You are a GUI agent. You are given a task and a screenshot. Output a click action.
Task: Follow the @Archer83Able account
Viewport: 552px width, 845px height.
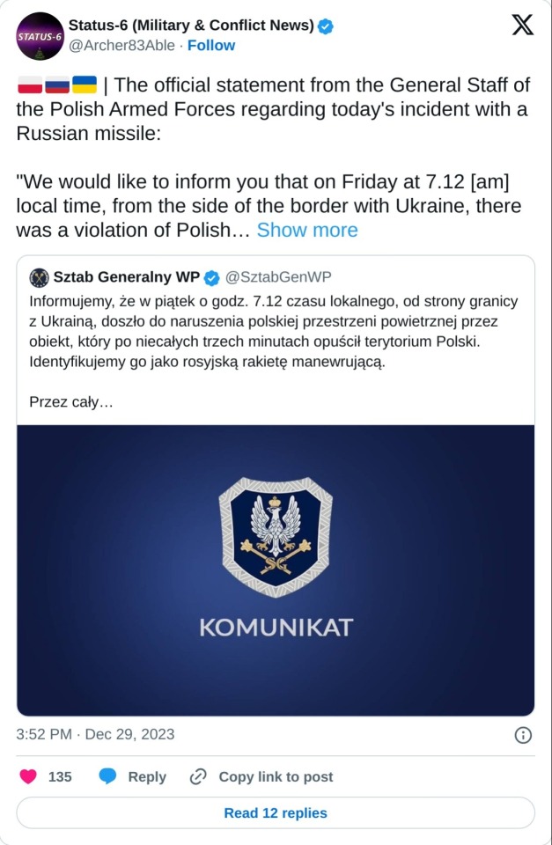coord(211,46)
